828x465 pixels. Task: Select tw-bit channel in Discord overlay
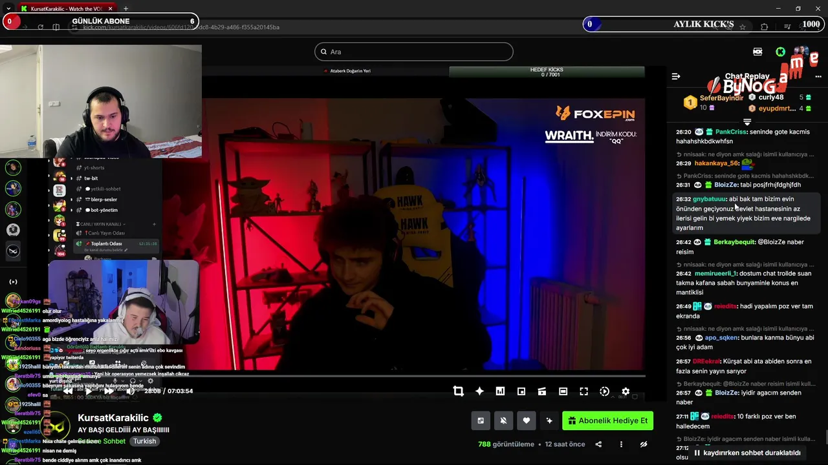[91, 178]
